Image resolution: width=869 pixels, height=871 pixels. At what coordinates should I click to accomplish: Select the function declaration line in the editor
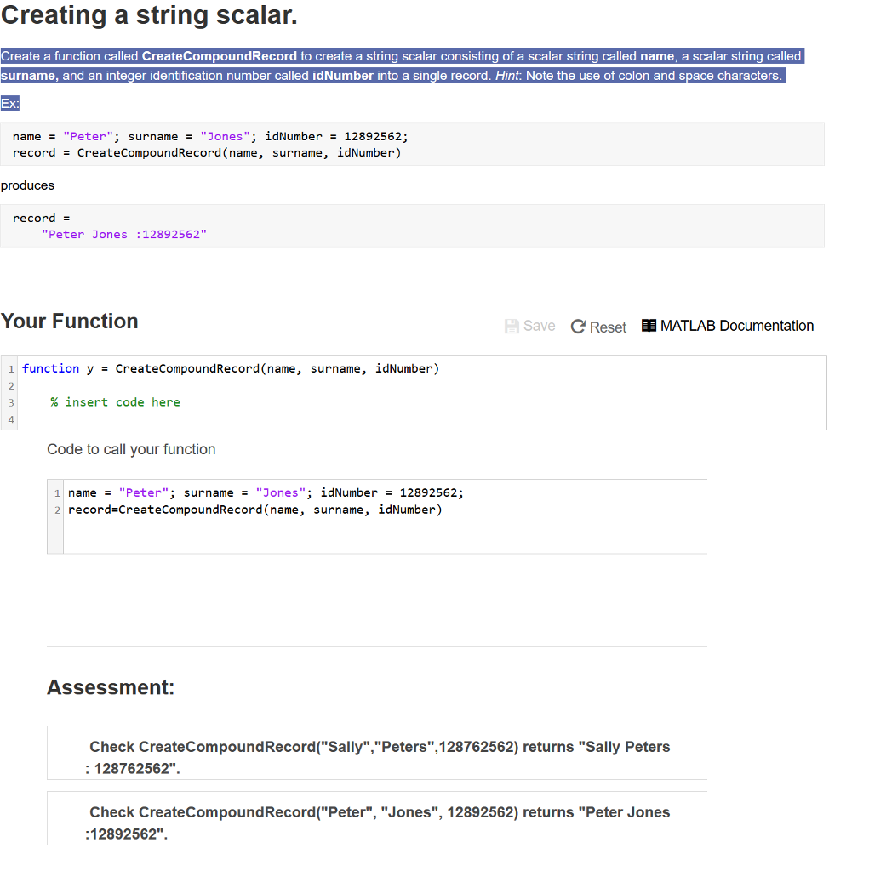tap(230, 368)
